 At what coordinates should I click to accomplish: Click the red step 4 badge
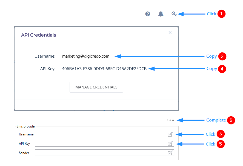coord(222,69)
